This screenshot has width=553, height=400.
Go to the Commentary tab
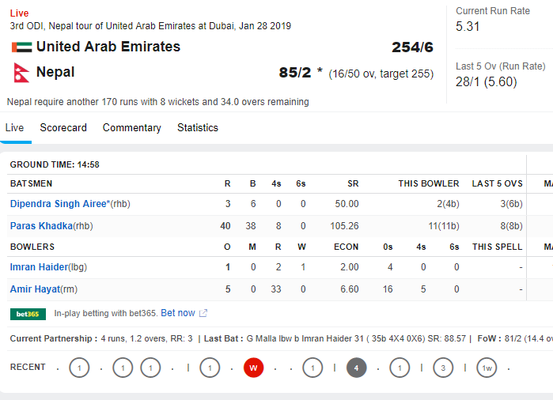[x=131, y=128]
